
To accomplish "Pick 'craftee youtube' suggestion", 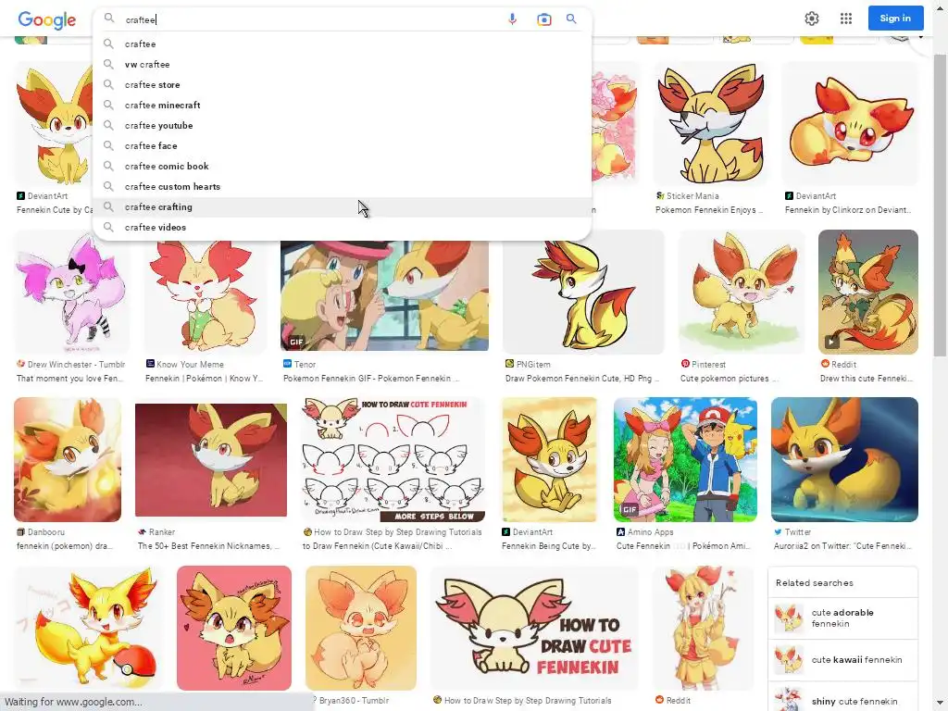I will pos(343,125).
